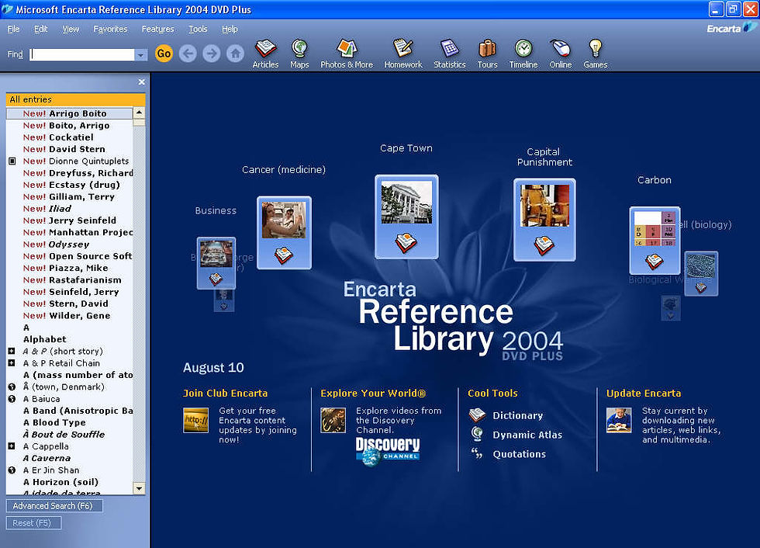Click globe icon beside A Er Jin Shan
Screen dimensions: 760x548
tap(12, 470)
